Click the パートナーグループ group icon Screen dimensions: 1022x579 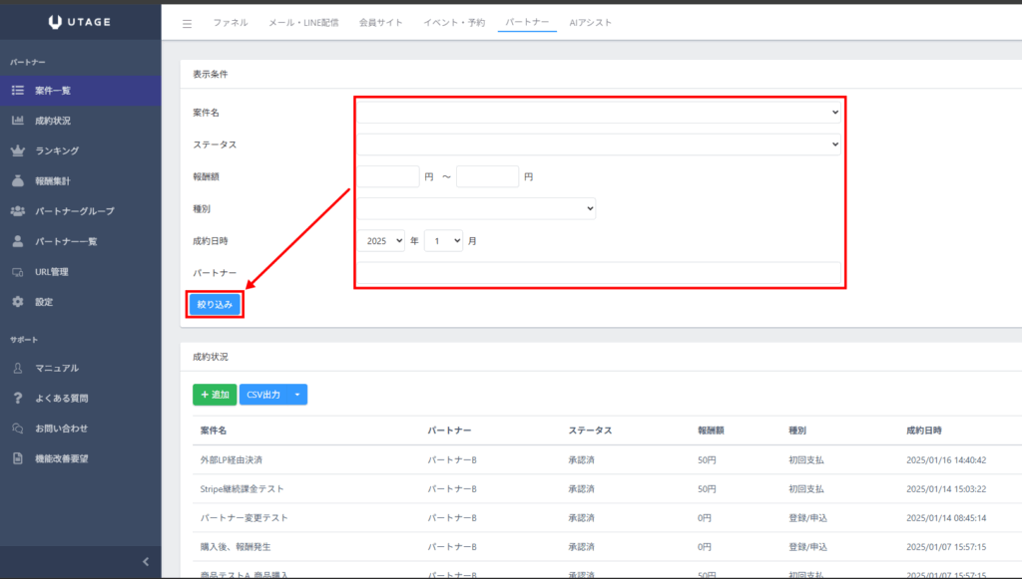[x=18, y=211]
